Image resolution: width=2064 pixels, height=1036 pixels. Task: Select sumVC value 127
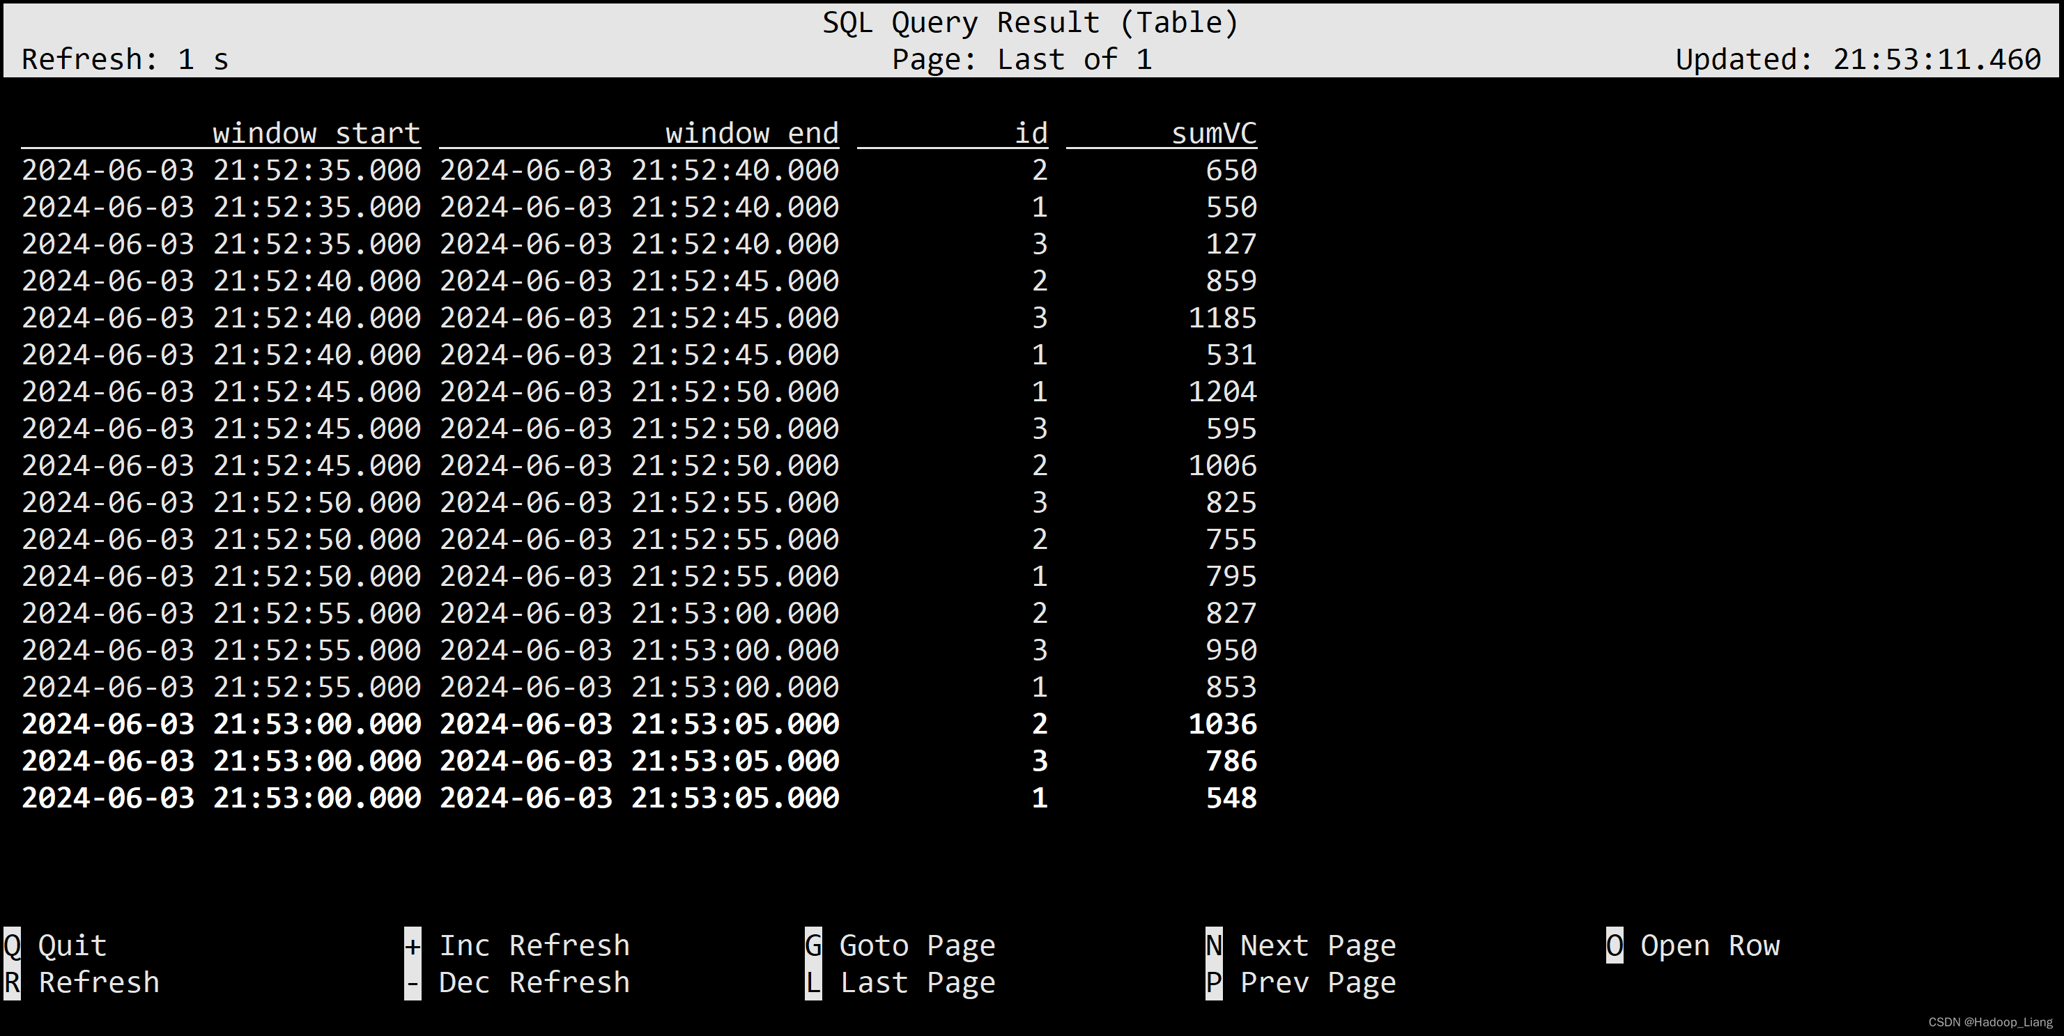pyautogui.click(x=1231, y=244)
